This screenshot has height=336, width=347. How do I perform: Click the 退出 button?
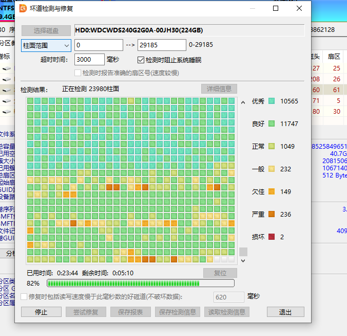pyautogui.click(x=285, y=312)
